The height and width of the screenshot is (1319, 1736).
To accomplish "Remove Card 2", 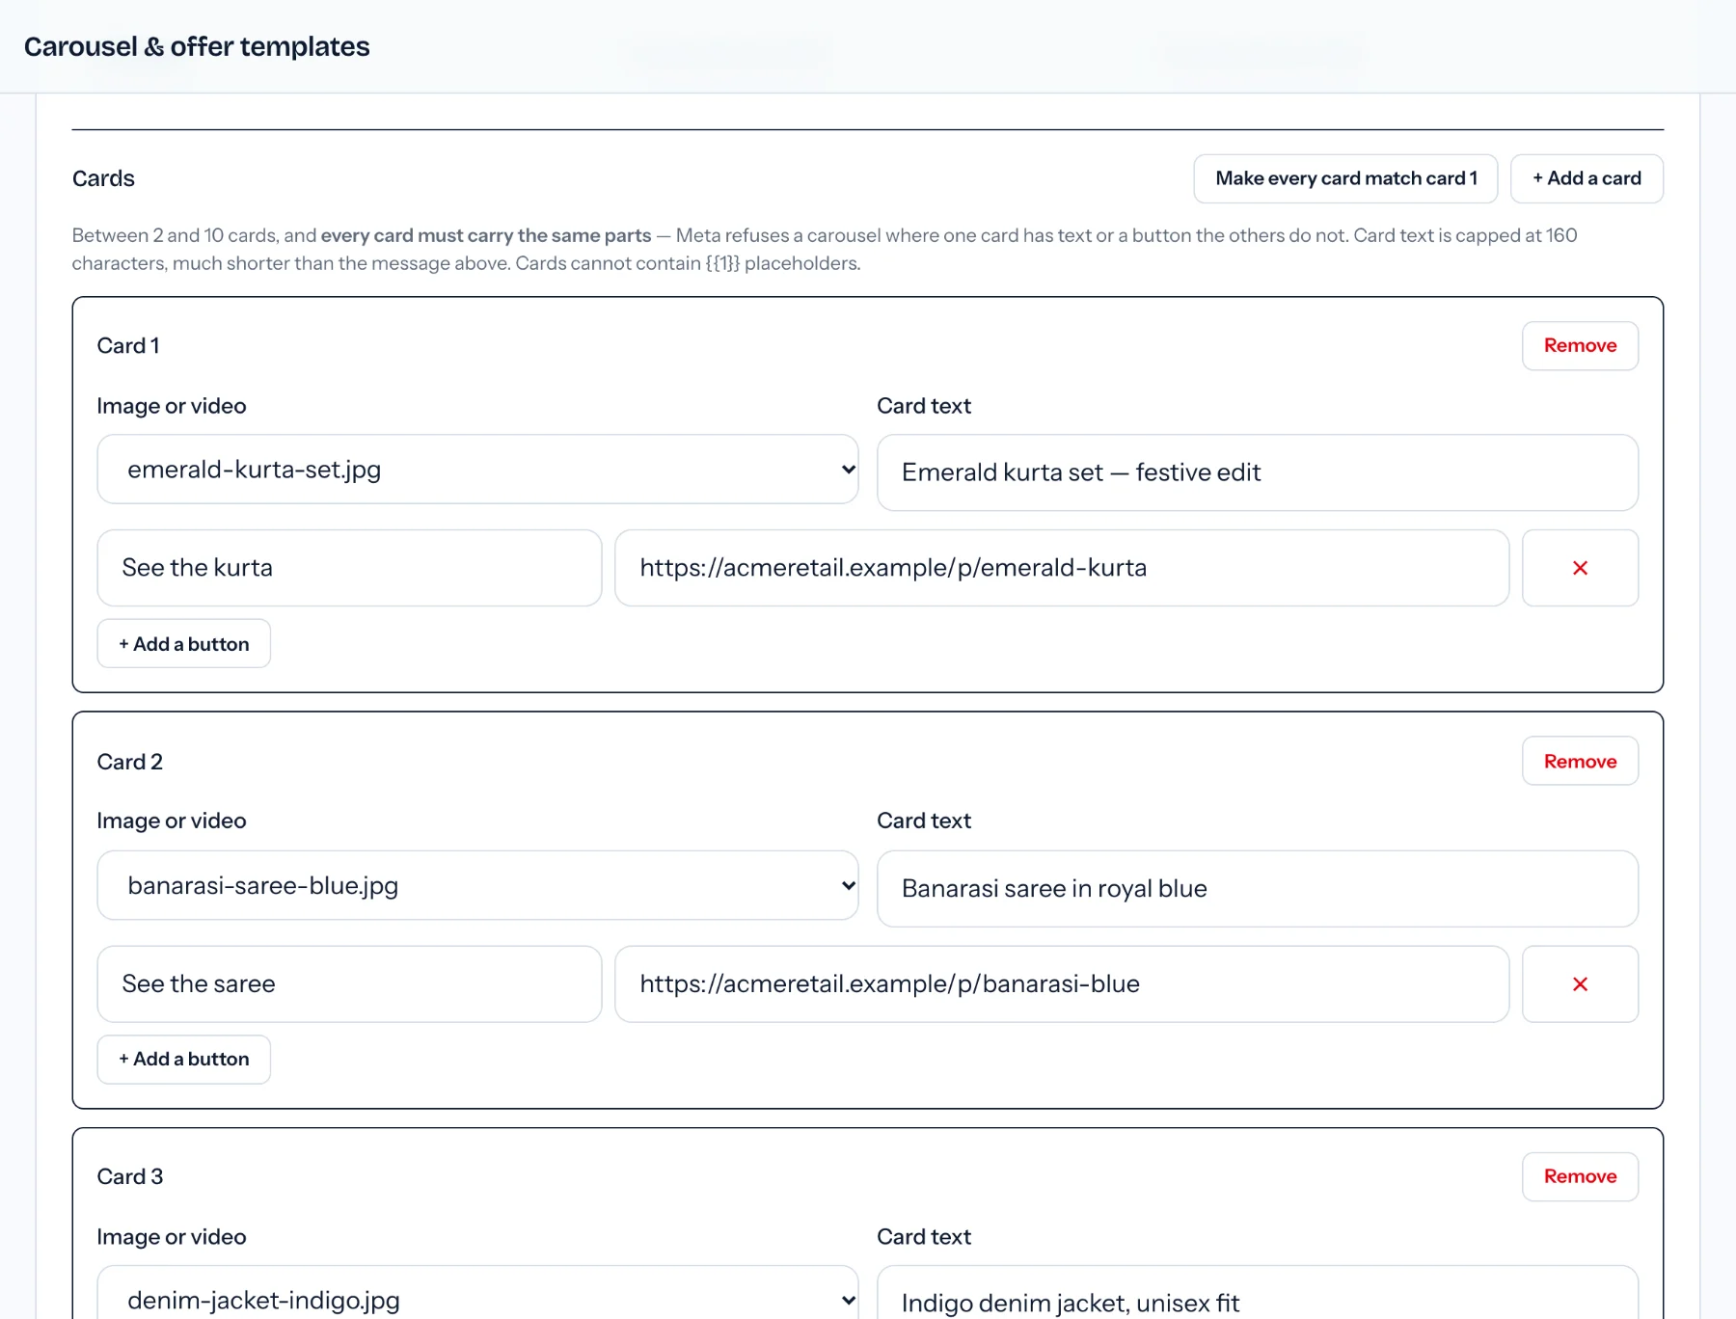I will coord(1580,761).
